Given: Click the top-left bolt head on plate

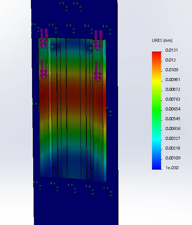Looking at the screenshot, I should coord(53,47).
